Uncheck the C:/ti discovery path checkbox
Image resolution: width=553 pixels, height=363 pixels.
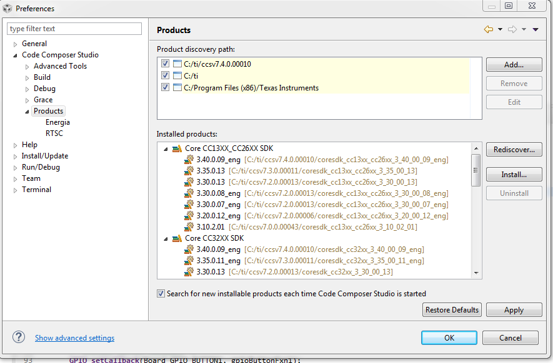pos(165,75)
